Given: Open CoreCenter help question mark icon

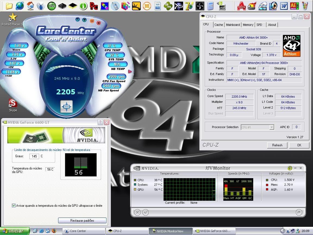Looking at the screenshot, I should pos(84,20).
